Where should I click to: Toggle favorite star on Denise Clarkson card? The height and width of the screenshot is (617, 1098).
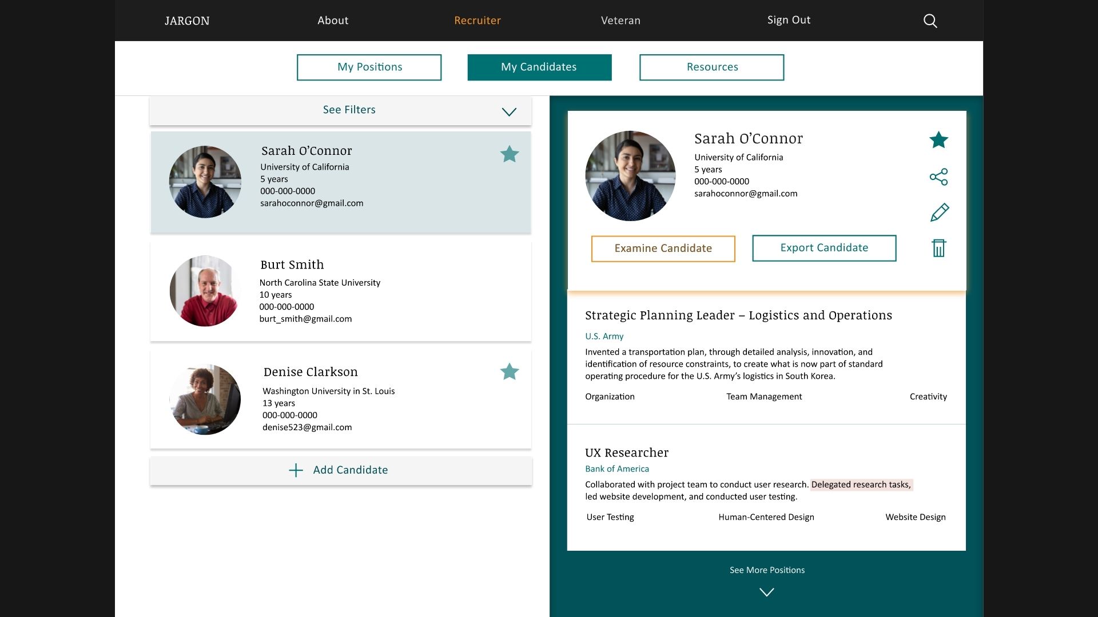coord(509,371)
